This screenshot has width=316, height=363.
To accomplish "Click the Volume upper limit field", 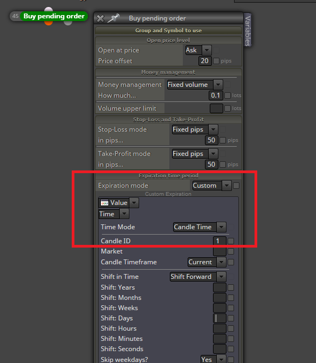I will coord(216,108).
